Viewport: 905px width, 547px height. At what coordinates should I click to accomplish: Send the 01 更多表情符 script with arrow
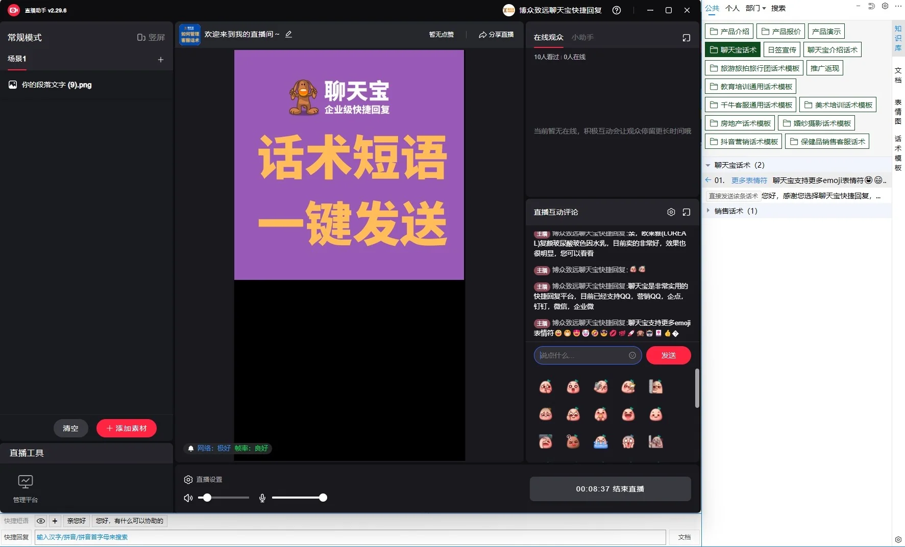[x=708, y=180]
